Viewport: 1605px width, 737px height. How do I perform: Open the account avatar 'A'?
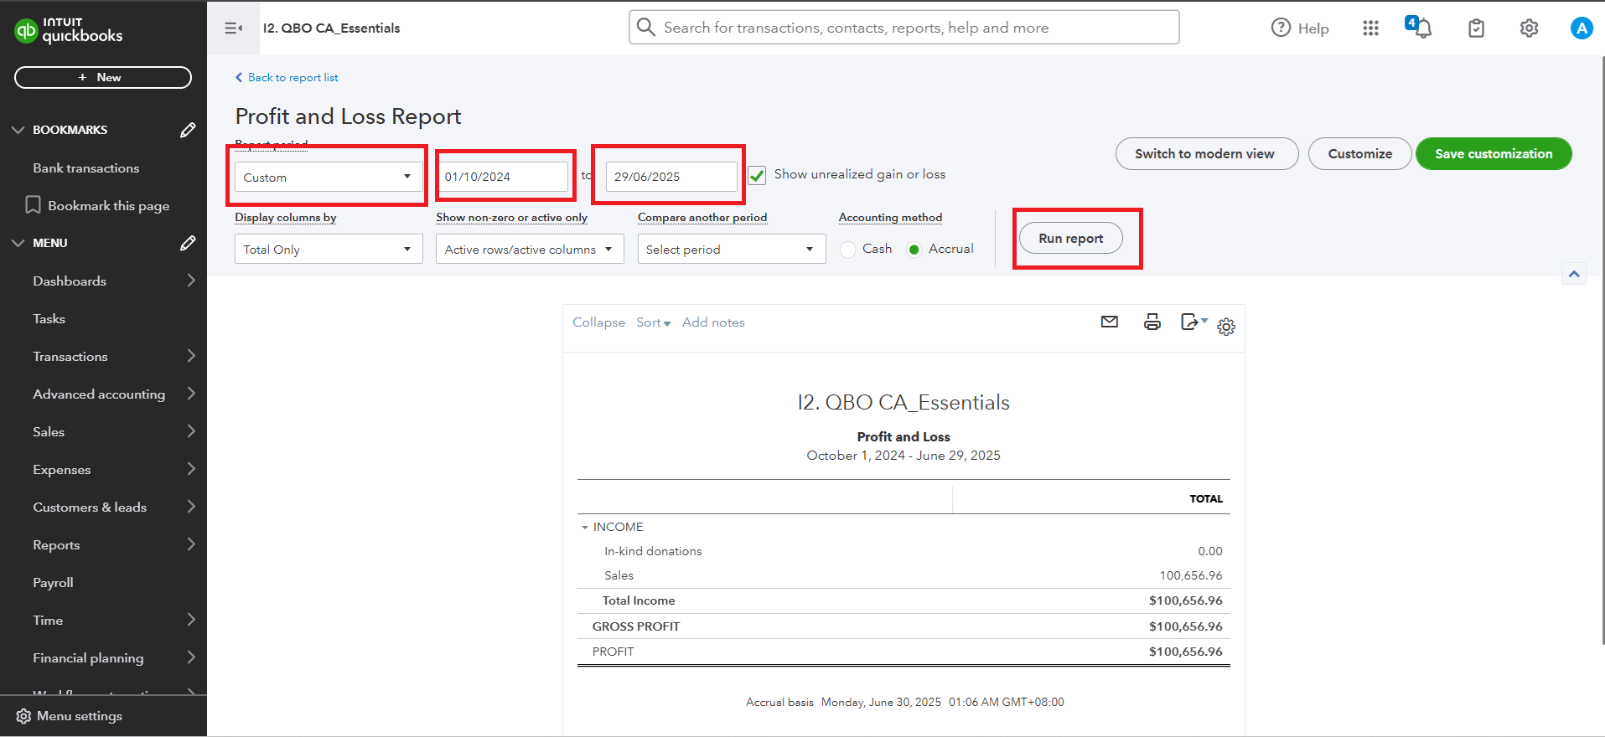1582,28
